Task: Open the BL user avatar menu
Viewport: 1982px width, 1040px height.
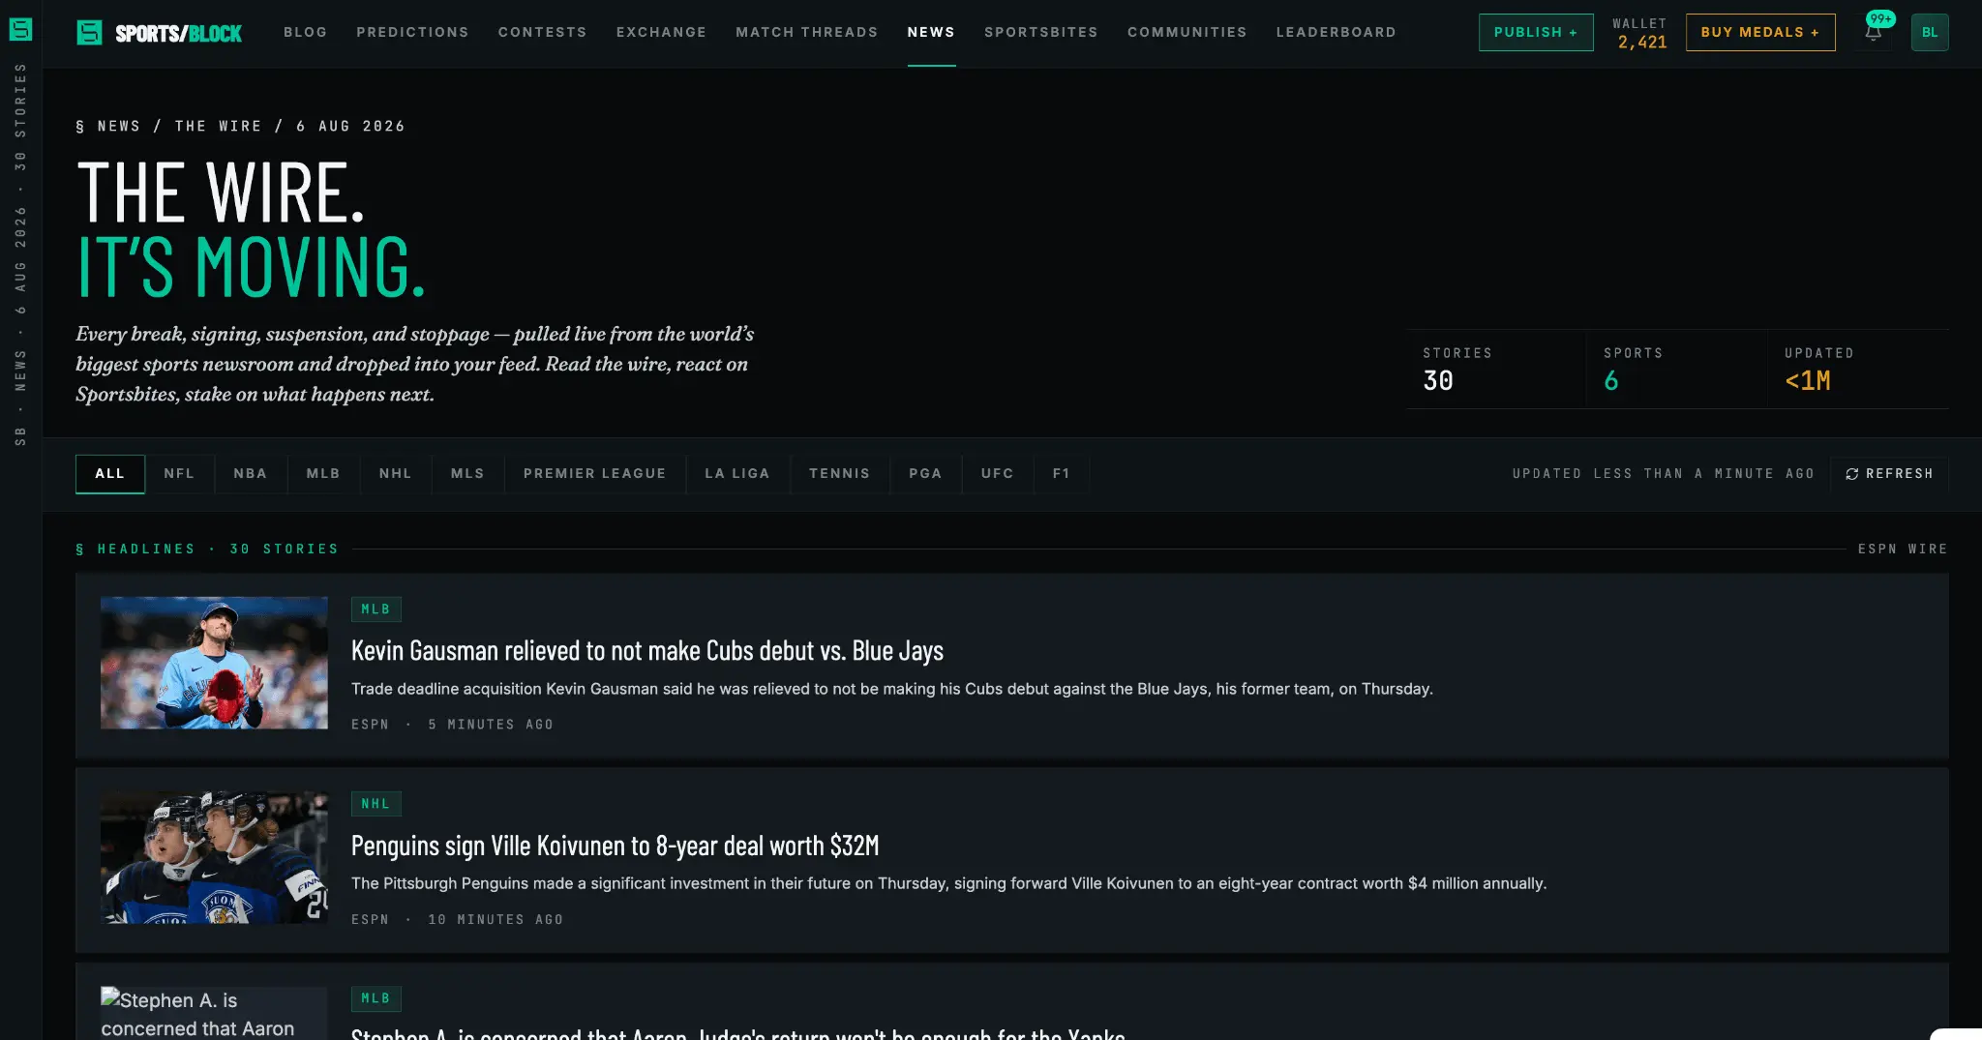Action: tap(1930, 32)
